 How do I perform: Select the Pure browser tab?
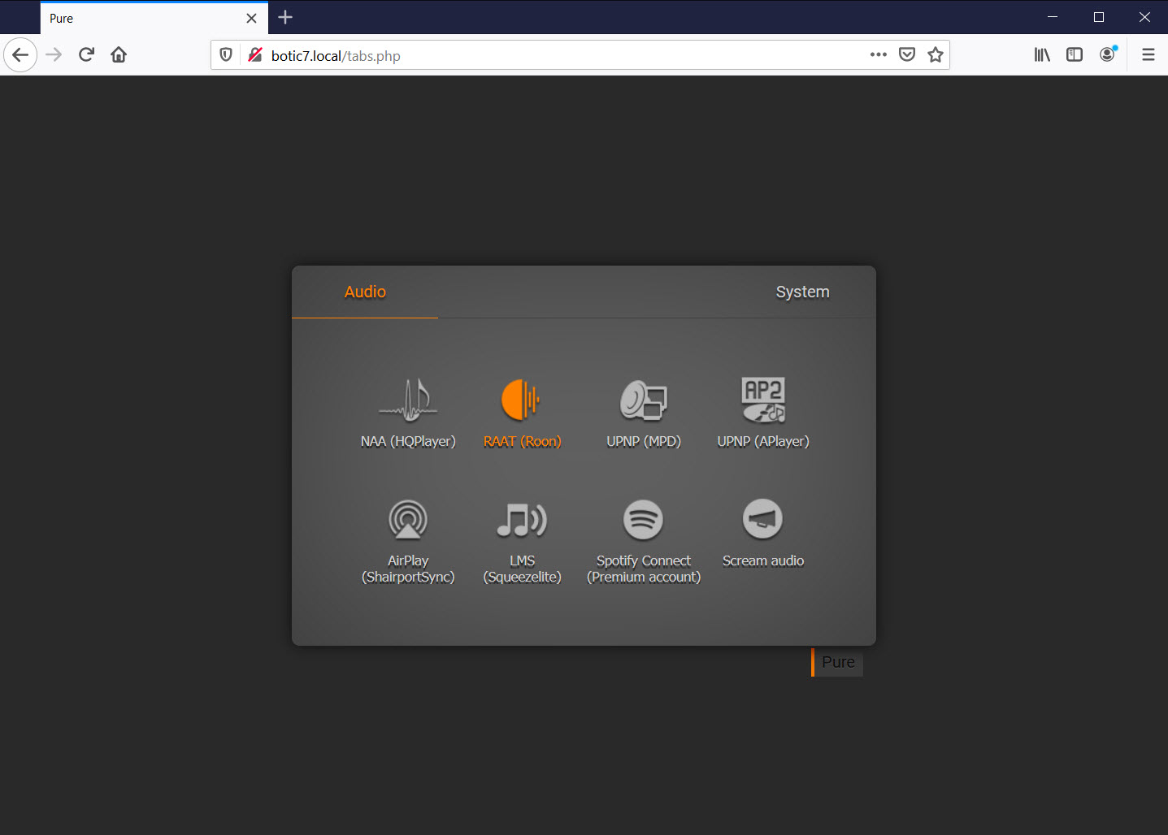(x=154, y=18)
